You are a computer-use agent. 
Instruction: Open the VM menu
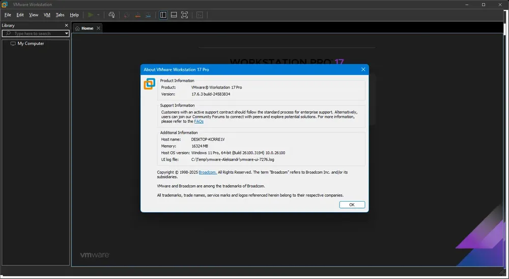pyautogui.click(x=47, y=15)
